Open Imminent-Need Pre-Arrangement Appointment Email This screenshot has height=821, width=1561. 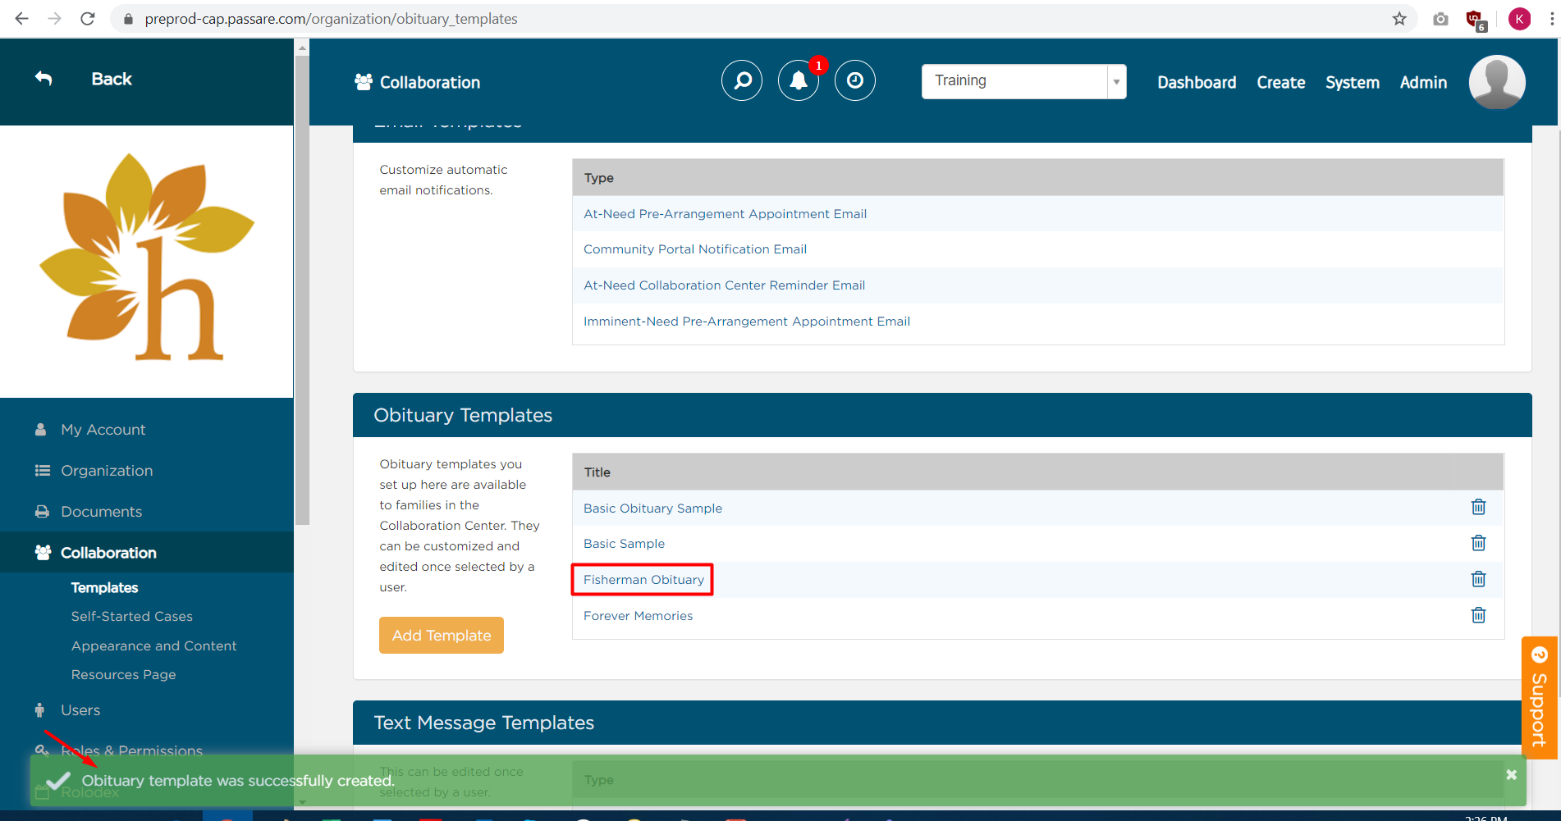point(747,322)
